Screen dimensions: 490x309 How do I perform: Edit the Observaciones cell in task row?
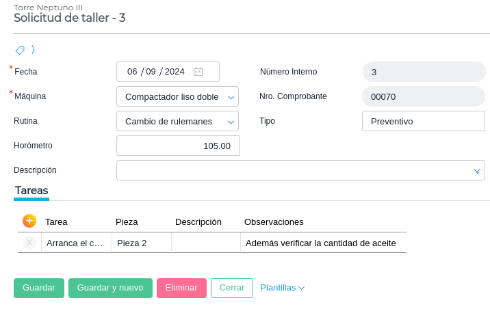pyautogui.click(x=323, y=243)
